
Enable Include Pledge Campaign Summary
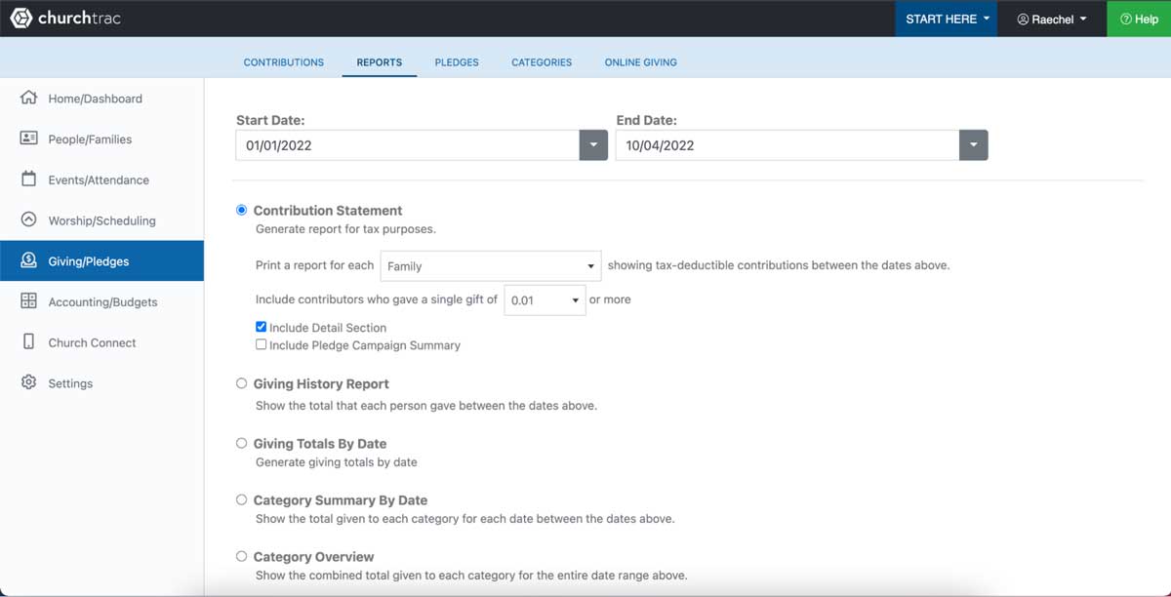click(x=261, y=344)
